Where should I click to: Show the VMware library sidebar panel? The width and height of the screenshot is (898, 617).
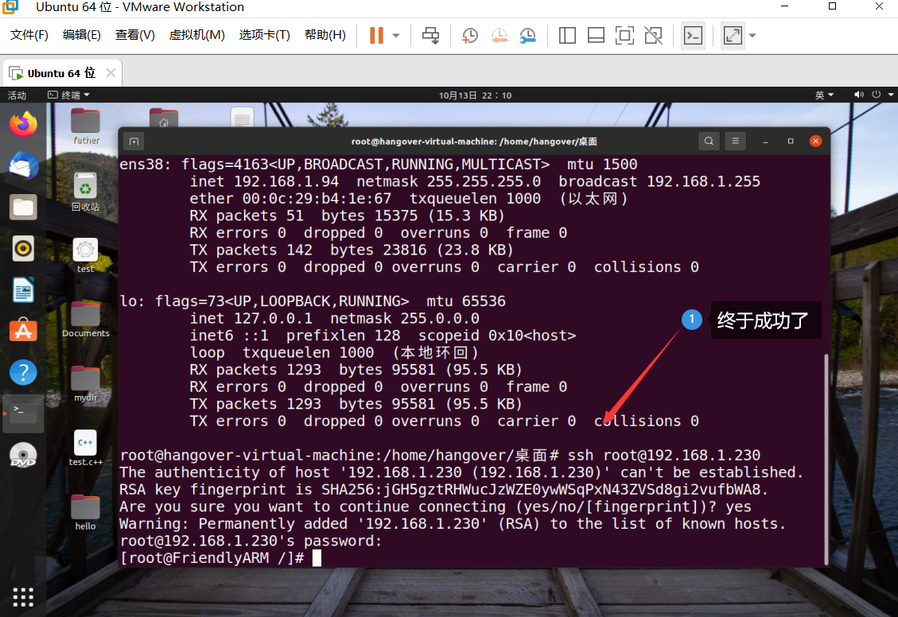coord(566,35)
